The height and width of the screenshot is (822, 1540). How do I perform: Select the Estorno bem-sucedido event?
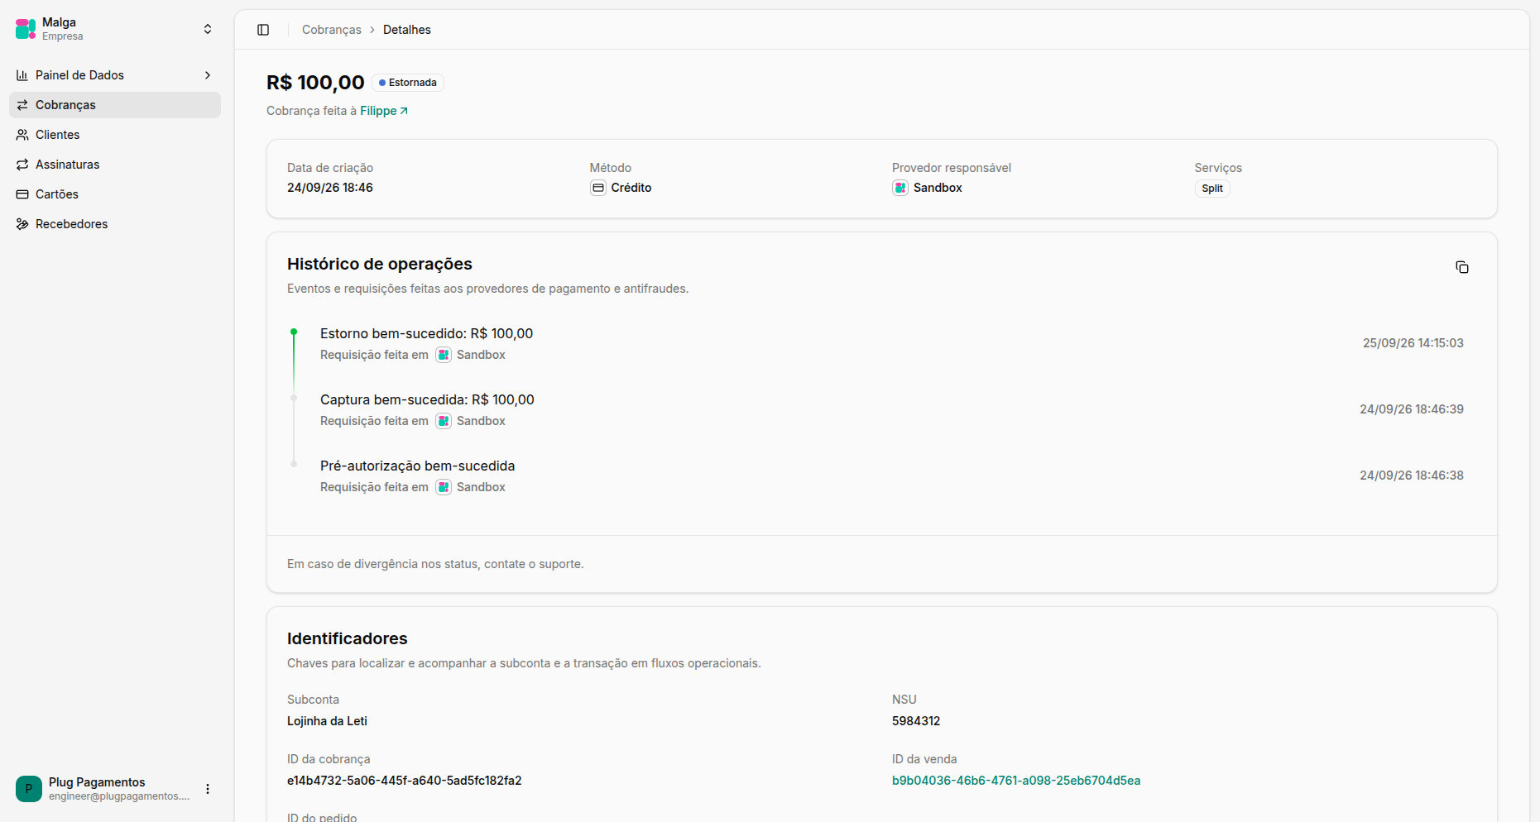pyautogui.click(x=426, y=333)
